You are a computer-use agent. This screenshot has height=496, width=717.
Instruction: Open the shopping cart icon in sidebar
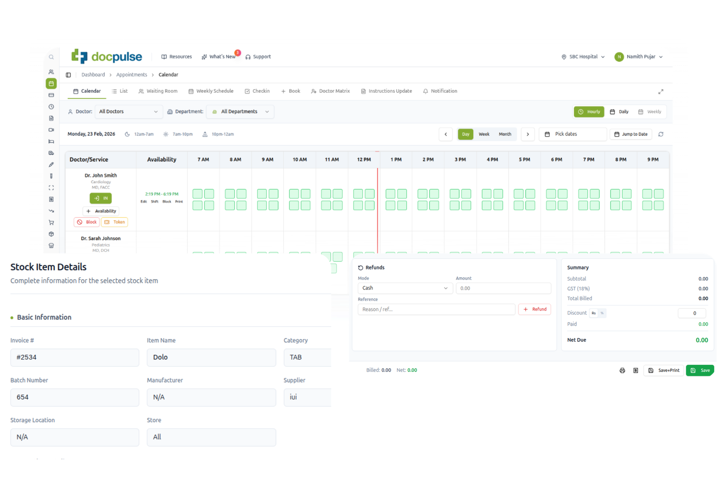coord(51,223)
